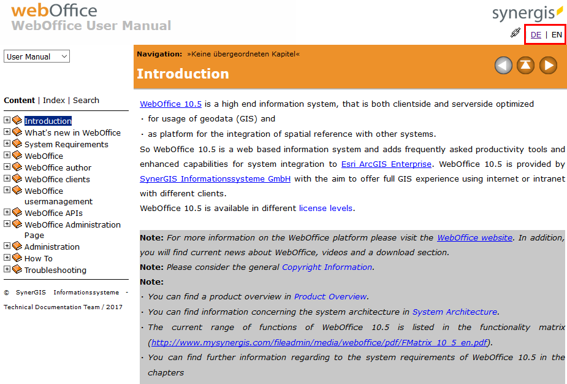Screen dimensions: 567x384
Task: Switch language to DE
Action: click(536, 35)
